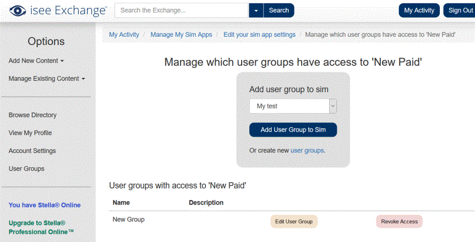
Task: Click the Search button
Action: point(279,10)
